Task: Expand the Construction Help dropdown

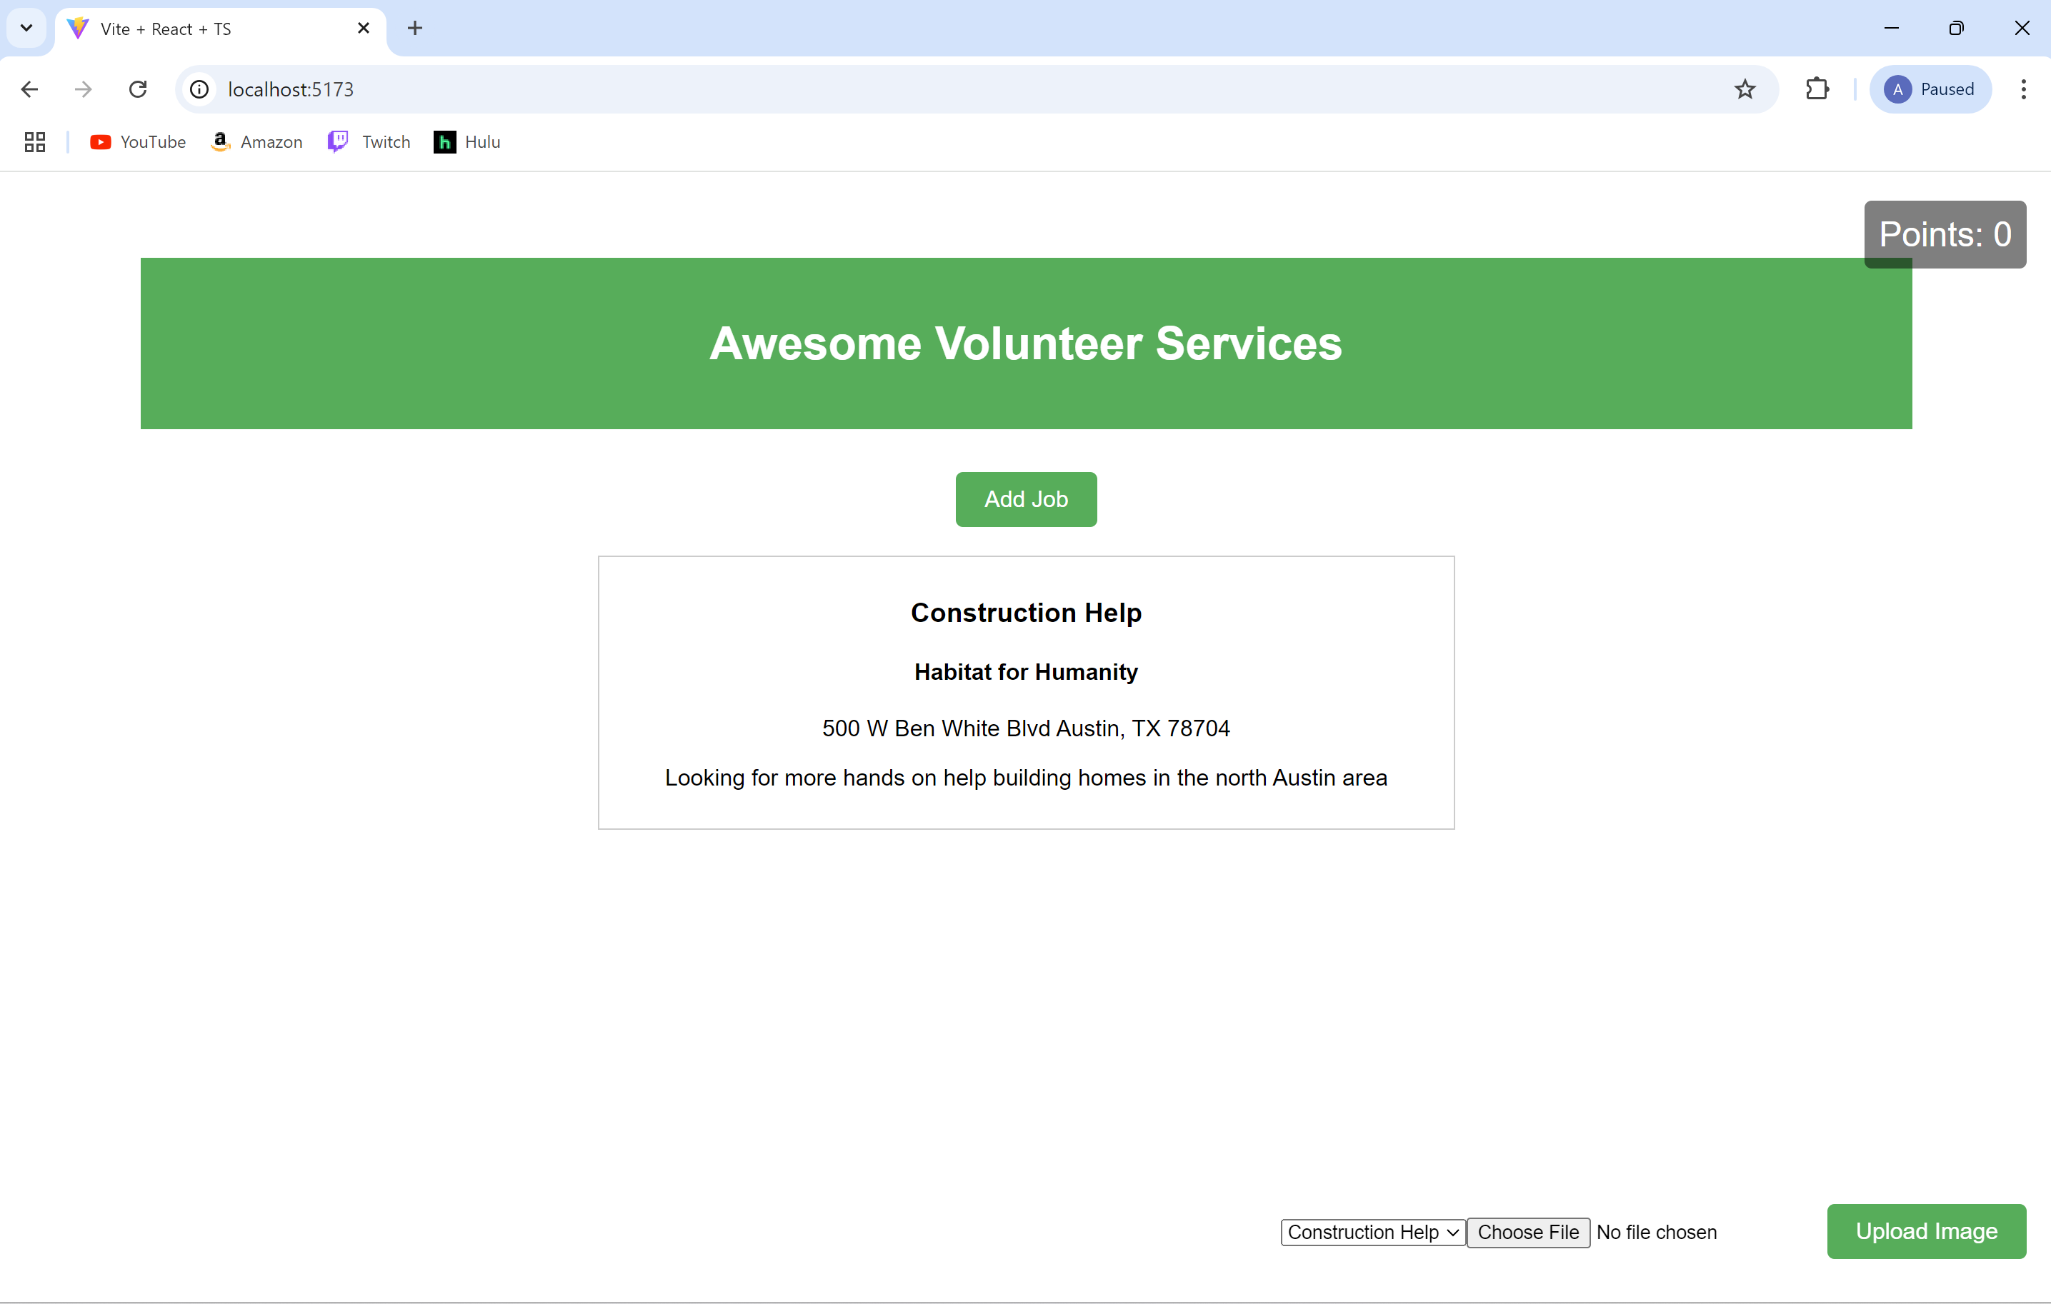Action: pyautogui.click(x=1372, y=1232)
